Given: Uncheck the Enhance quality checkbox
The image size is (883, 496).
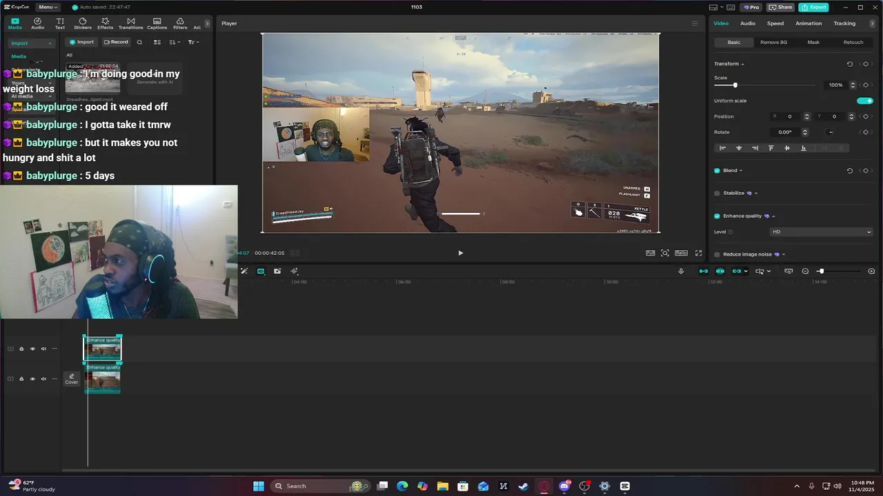Looking at the screenshot, I should click(717, 216).
